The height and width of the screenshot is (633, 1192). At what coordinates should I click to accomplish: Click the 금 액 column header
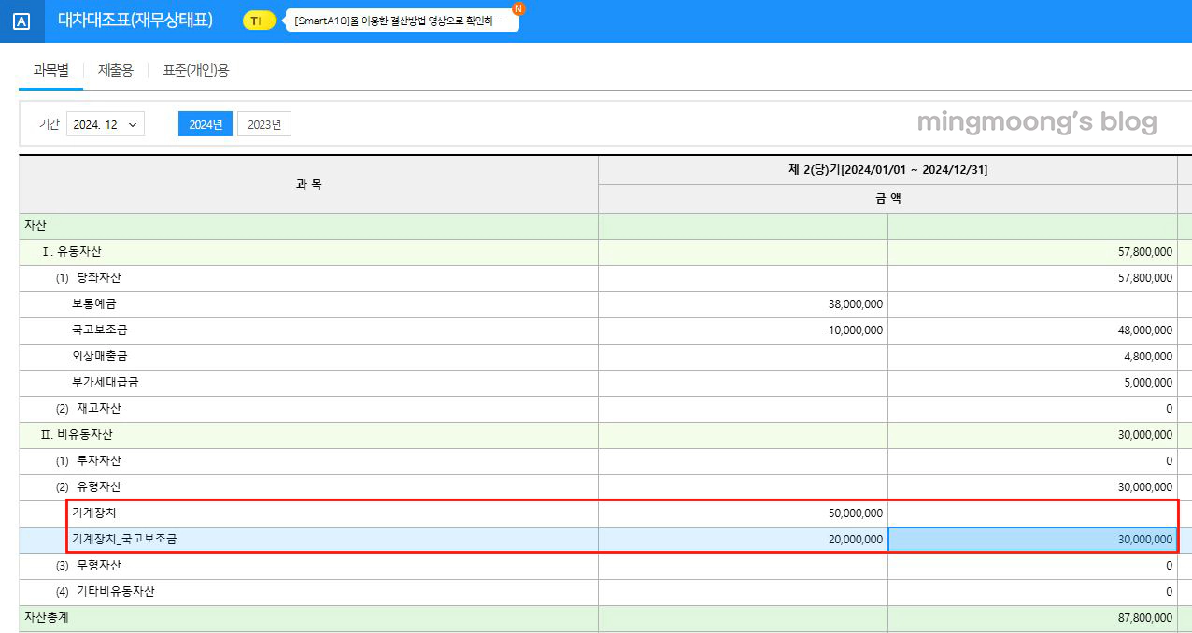tap(887, 199)
